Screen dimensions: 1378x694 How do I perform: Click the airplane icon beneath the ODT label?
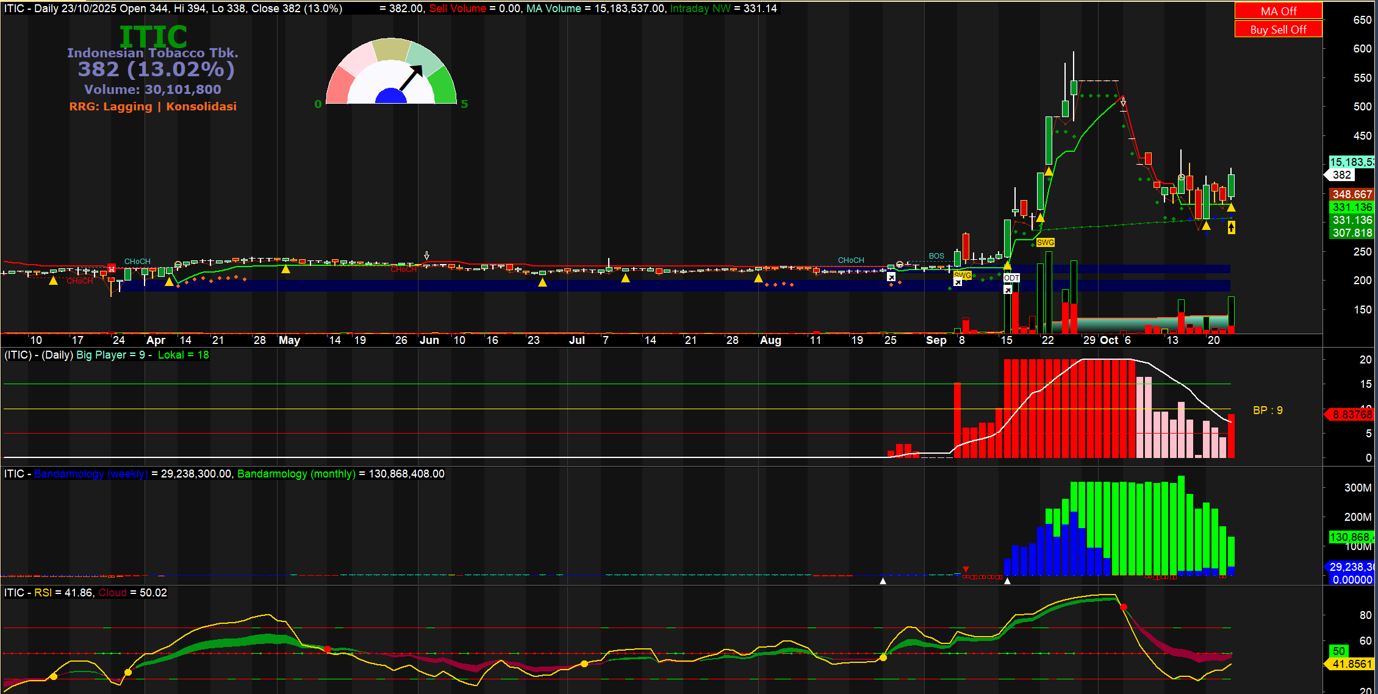1008,290
